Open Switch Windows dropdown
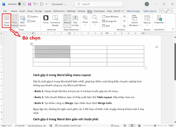 coord(134,21)
